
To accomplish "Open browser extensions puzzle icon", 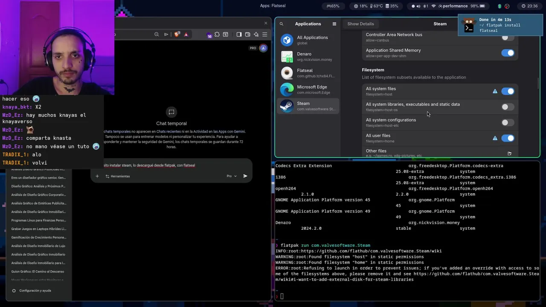I will click(217, 35).
